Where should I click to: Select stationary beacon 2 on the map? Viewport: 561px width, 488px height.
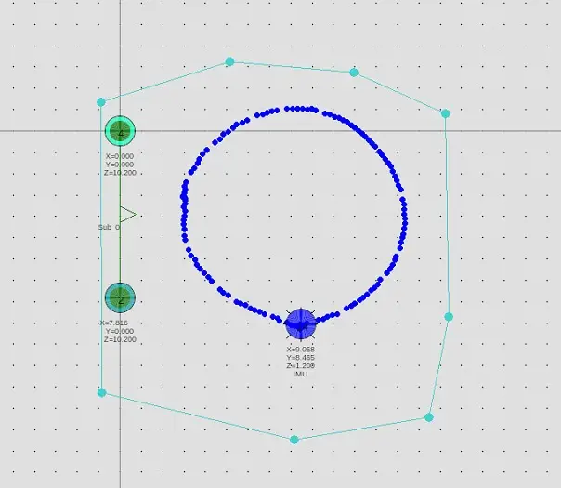[x=120, y=297]
